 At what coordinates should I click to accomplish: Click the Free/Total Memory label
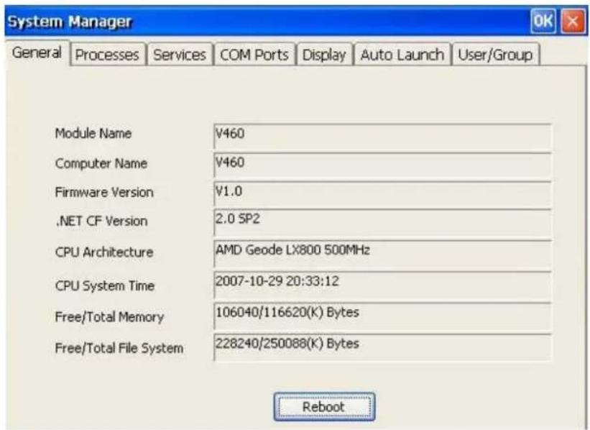coord(109,317)
